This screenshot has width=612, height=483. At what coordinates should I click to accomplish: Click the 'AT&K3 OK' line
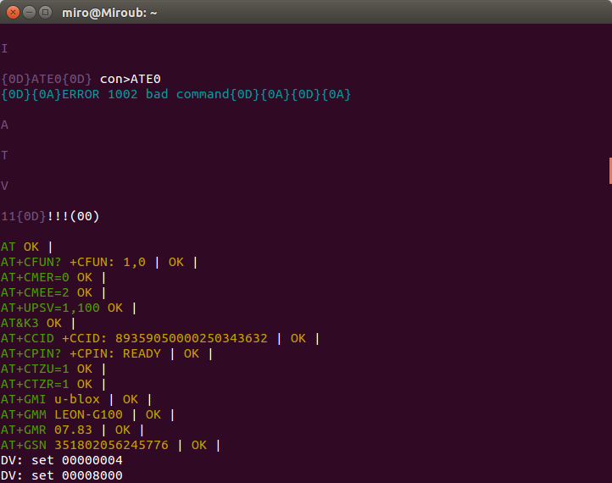[38, 323]
